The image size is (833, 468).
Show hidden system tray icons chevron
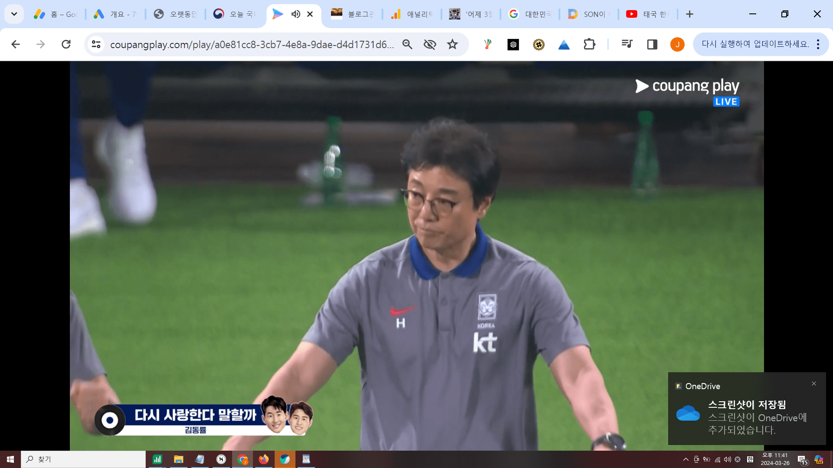tap(685, 459)
